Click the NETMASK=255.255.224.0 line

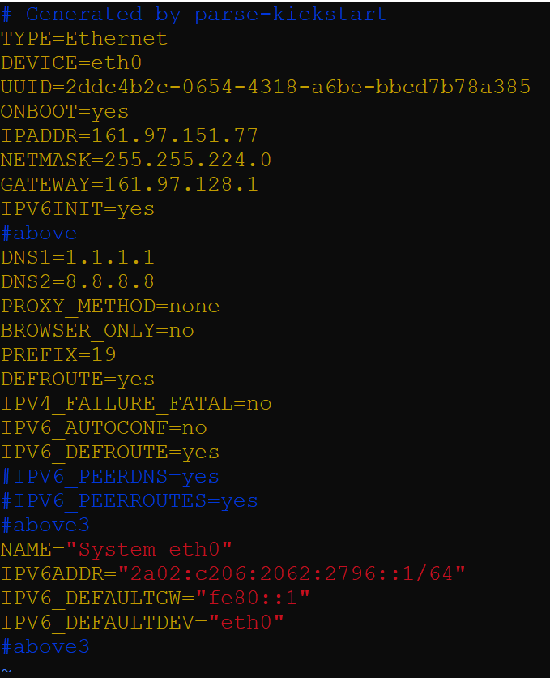click(x=136, y=161)
